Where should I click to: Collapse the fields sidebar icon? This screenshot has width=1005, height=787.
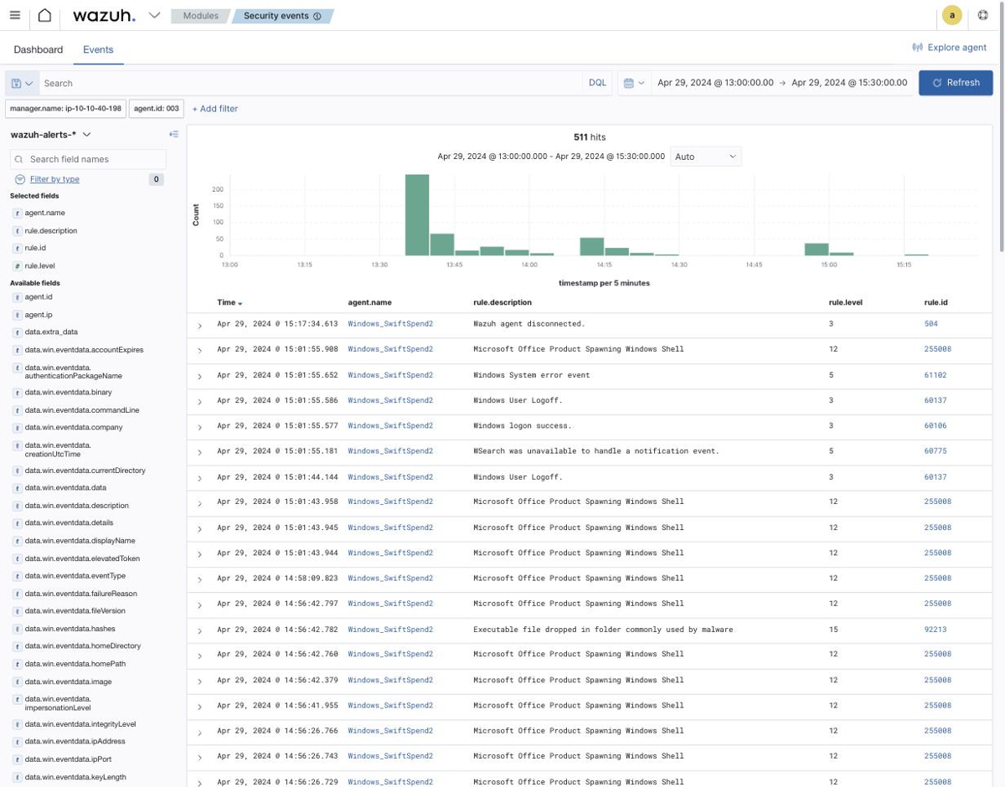pyautogui.click(x=173, y=134)
